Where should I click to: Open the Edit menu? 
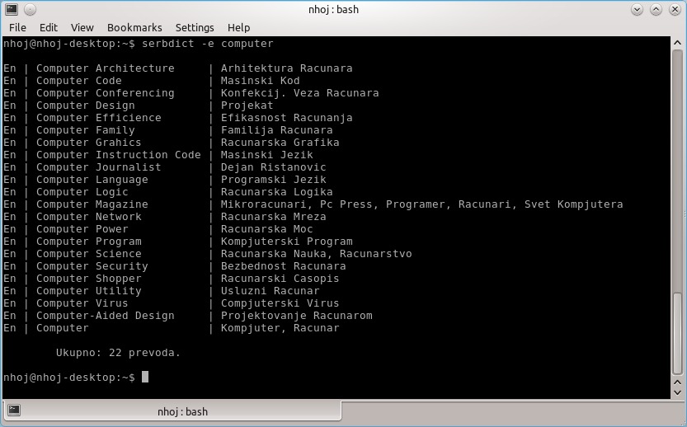(49, 27)
